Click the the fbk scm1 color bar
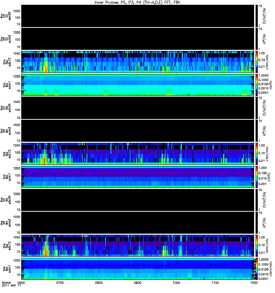This screenshot has width=275, height=293. pyautogui.click(x=256, y=269)
